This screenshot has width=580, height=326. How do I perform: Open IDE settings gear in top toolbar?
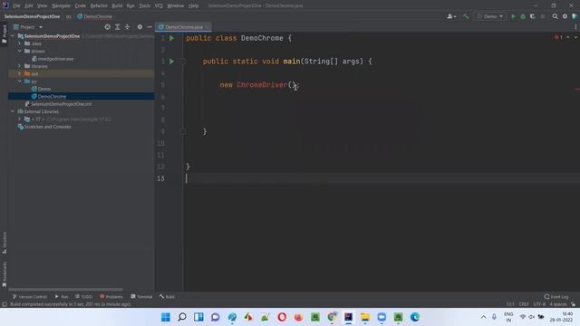[565, 16]
